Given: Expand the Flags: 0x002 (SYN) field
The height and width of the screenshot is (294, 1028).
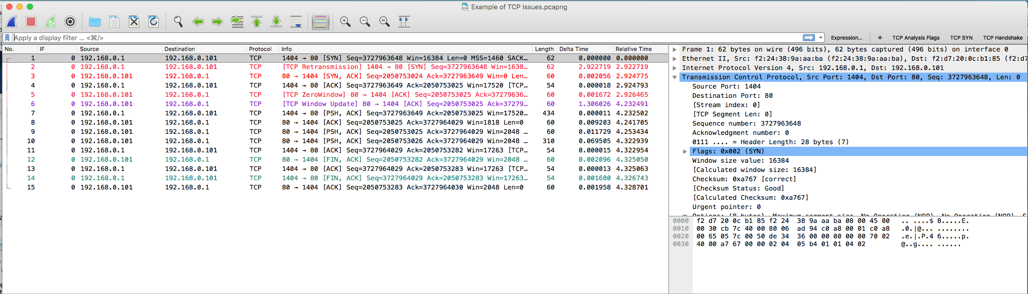Looking at the screenshot, I should pos(685,151).
